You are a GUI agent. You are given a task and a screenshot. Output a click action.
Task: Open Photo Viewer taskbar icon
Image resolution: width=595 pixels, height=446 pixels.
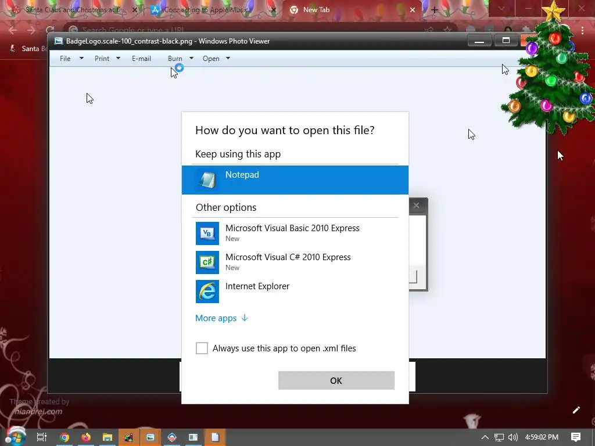[x=150, y=437]
